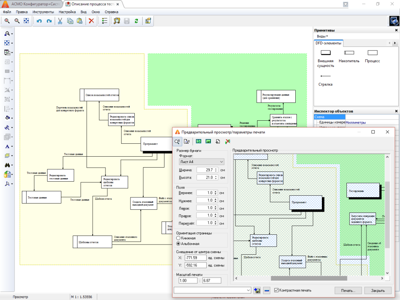Screen dimensions: 400x300
Task: Select Альбомная page orientation
Action: [179, 243]
